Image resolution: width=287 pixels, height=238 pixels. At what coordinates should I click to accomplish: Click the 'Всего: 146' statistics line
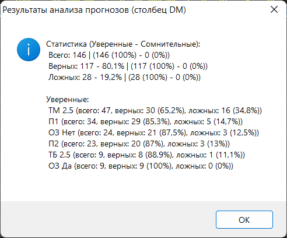click(109, 55)
